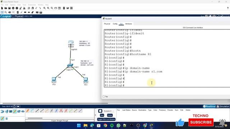Click the Open file folder icon
Screen dimensions: 230x129
tap(6, 8)
